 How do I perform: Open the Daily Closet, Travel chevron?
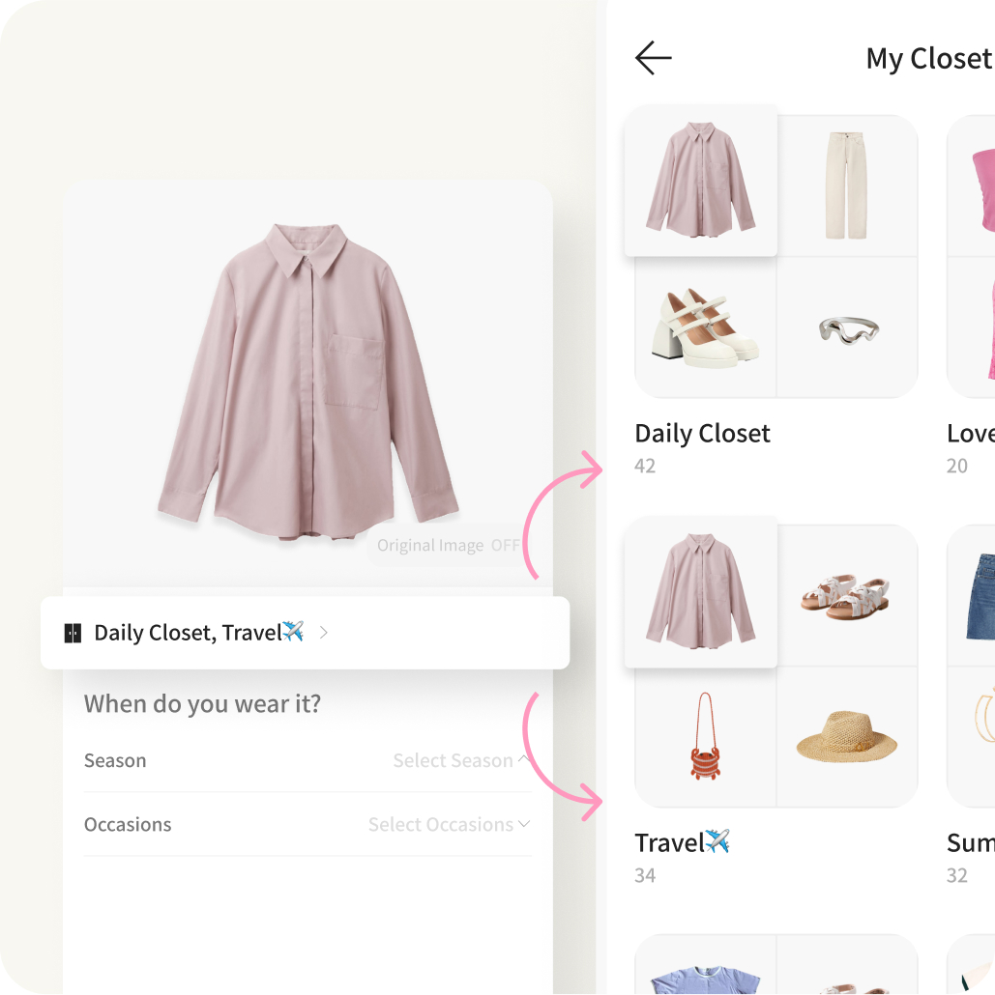[x=324, y=633]
